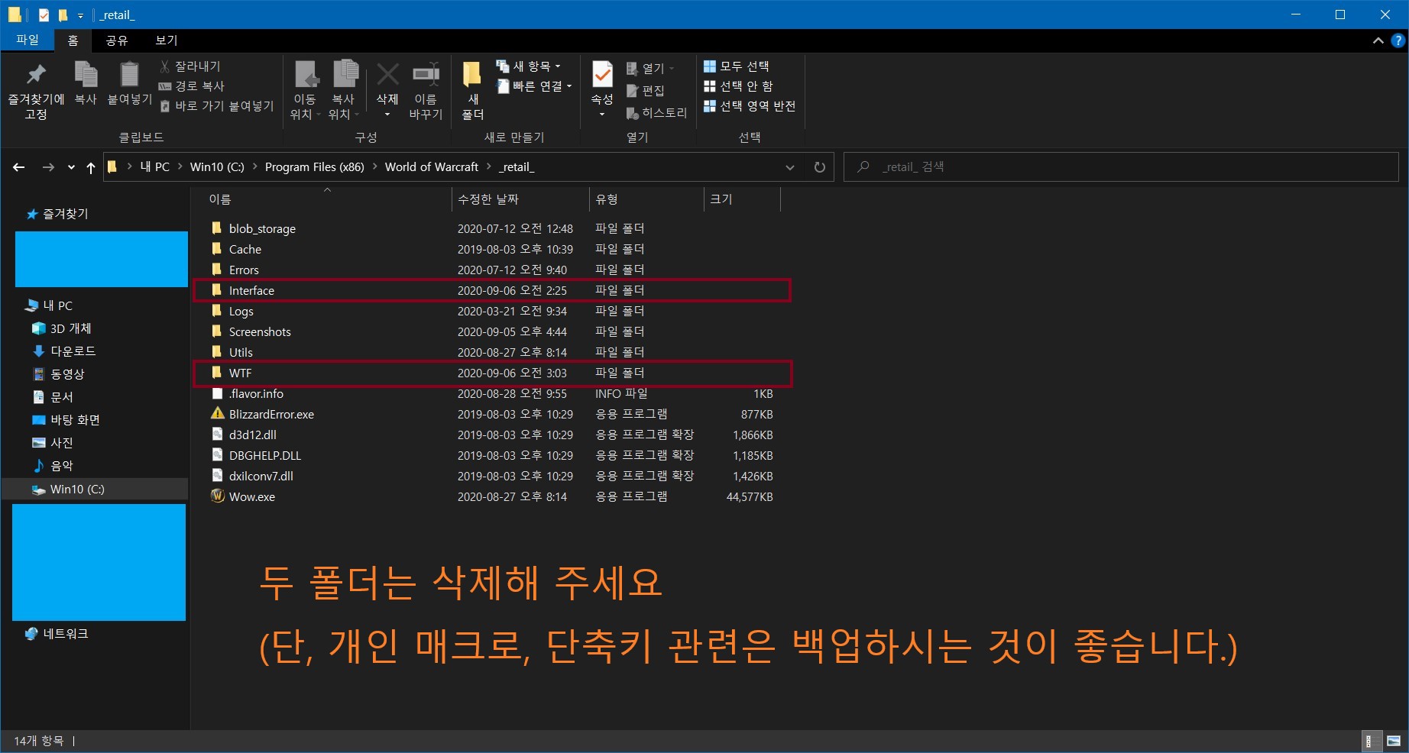Viewport: 1409px width, 753px height.
Task: Go back with the back arrow
Action: tap(19, 167)
